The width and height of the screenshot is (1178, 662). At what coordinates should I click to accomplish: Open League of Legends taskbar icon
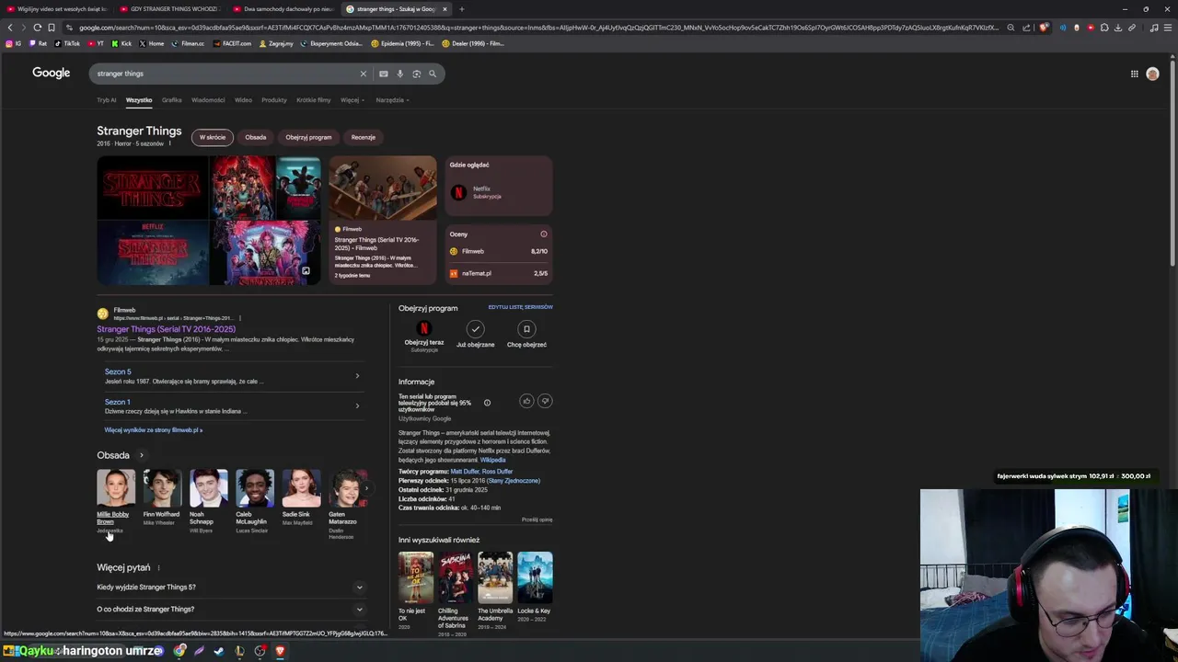239,651
